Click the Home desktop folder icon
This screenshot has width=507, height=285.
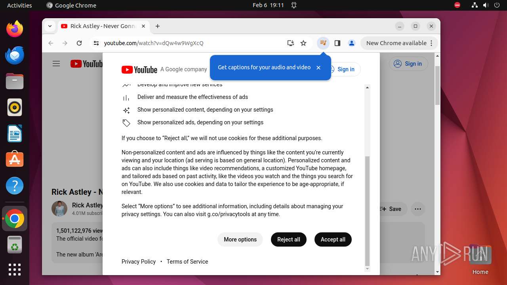tap(480, 260)
